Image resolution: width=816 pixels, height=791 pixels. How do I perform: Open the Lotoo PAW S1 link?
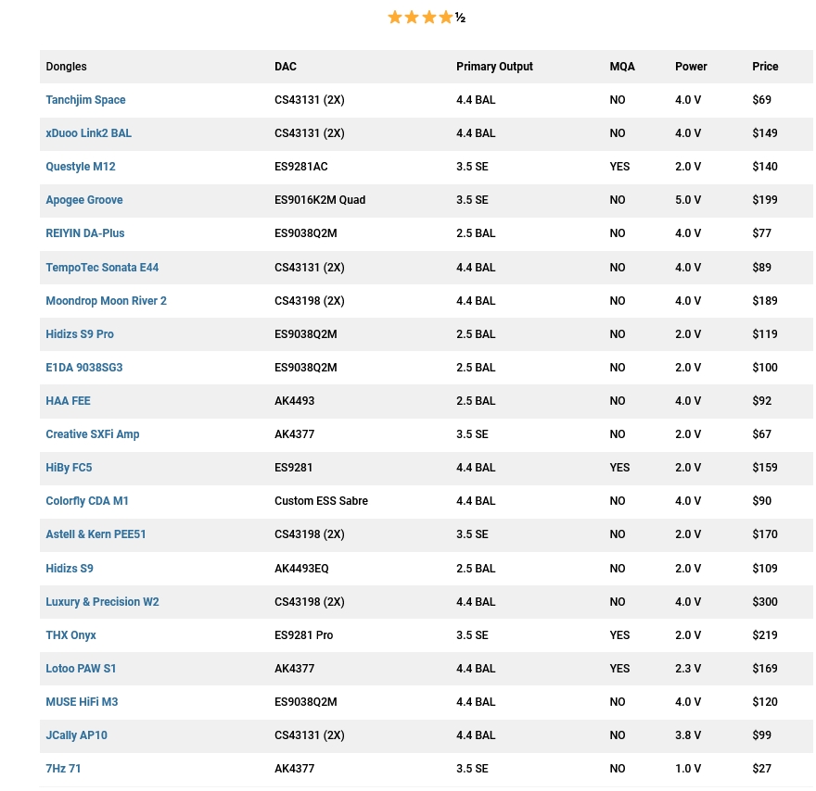(81, 669)
